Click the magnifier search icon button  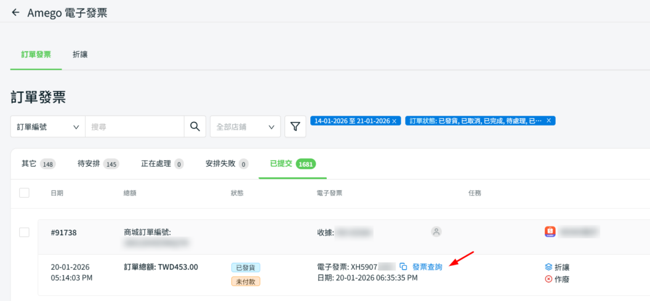pos(195,127)
